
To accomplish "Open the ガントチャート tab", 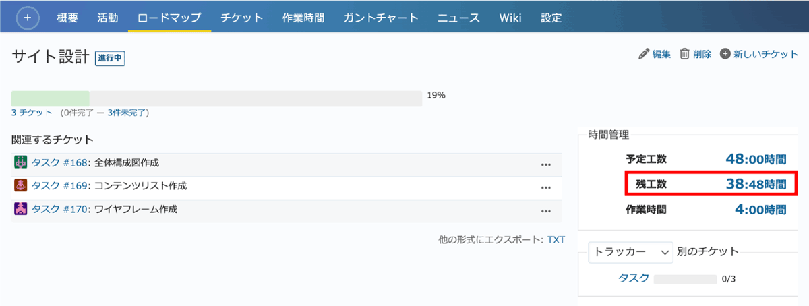I will coord(380,18).
